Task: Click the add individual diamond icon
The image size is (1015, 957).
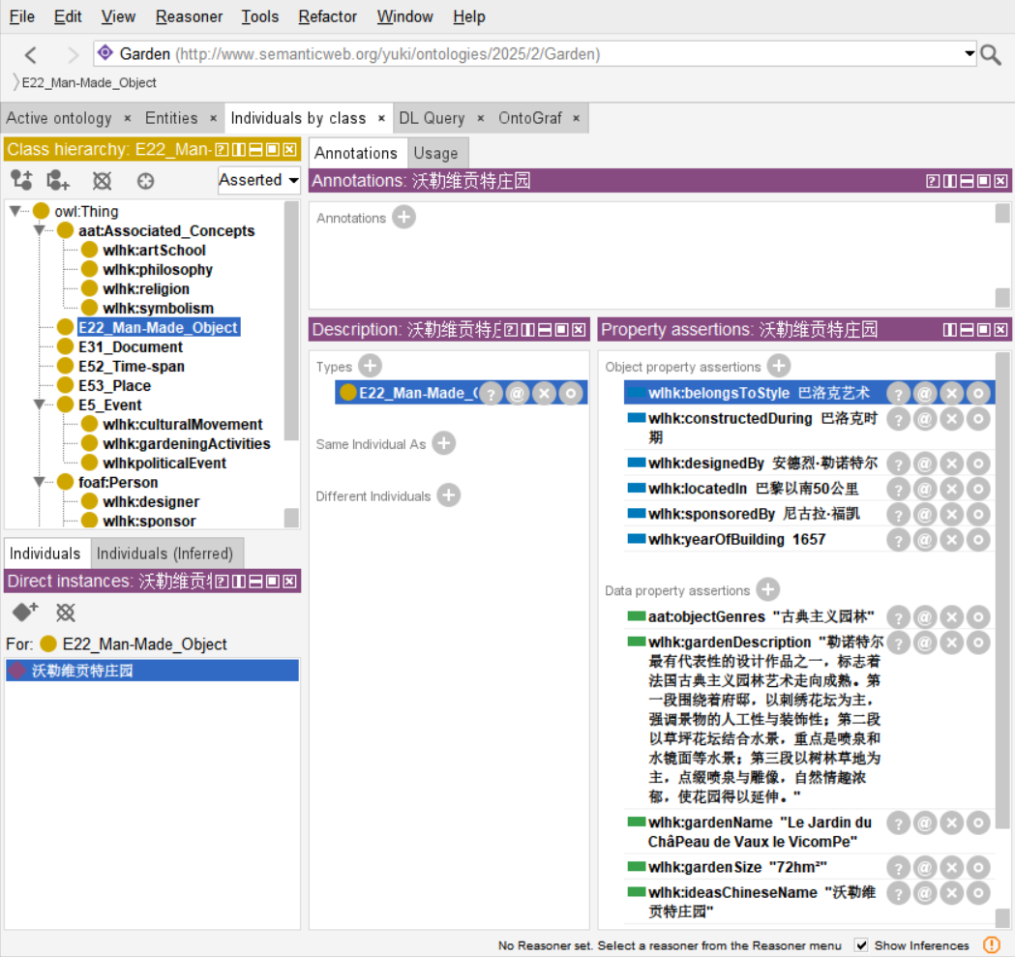Action: [x=24, y=613]
